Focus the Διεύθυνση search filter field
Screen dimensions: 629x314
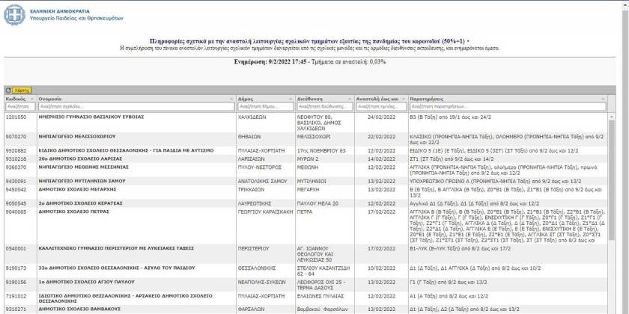point(325,106)
